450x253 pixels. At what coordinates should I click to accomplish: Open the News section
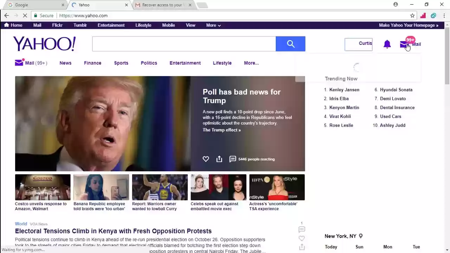click(x=65, y=63)
